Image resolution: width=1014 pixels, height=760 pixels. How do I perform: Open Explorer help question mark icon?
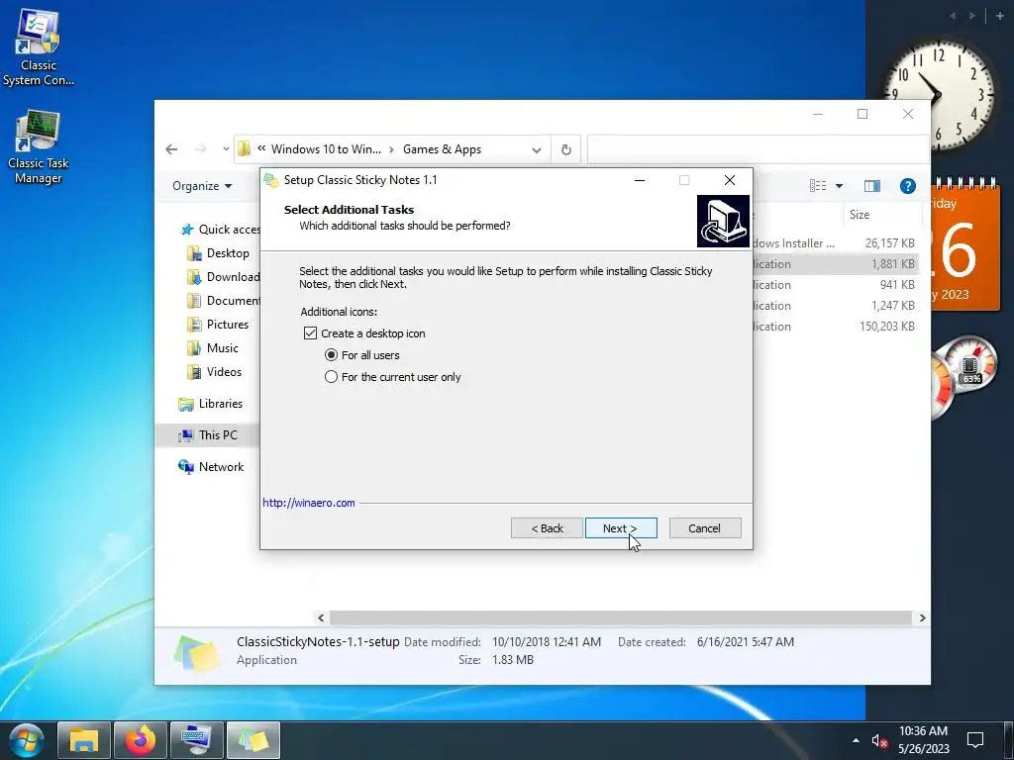tap(907, 186)
